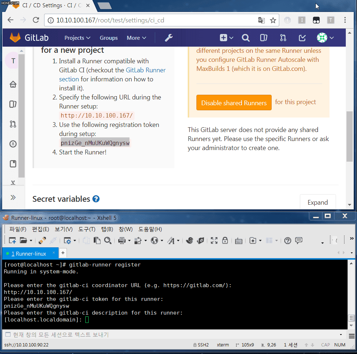Reload the CI/CD settings page
This screenshot has height=354, width=357.
[x=36, y=20]
